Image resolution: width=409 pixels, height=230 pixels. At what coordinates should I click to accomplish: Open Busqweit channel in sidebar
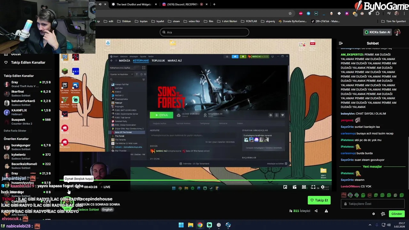click(x=27, y=122)
